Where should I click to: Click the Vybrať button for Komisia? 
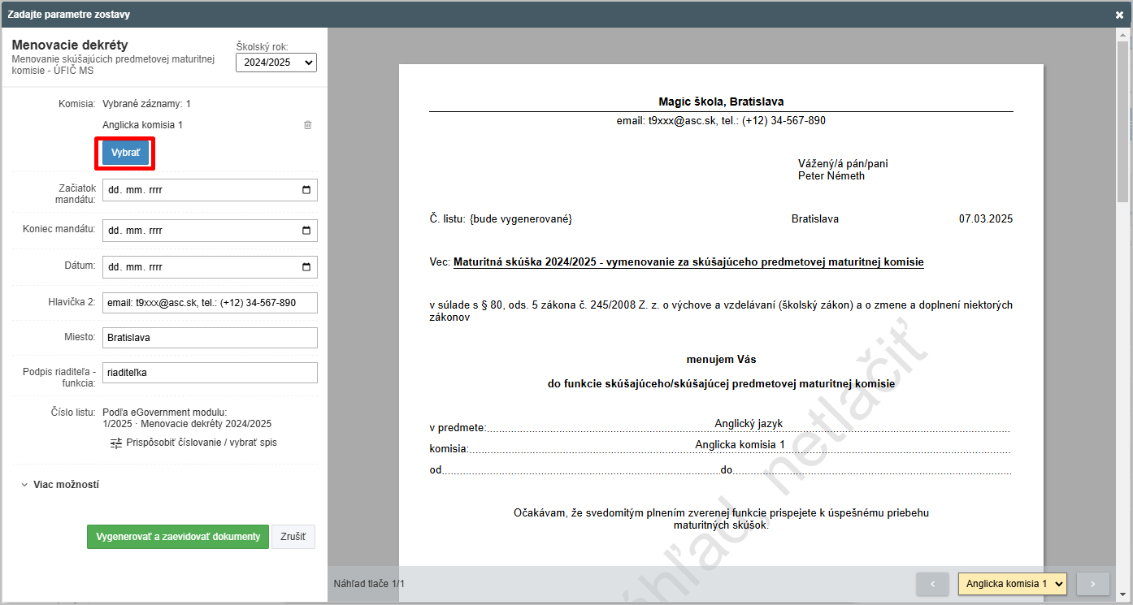pyautogui.click(x=125, y=153)
